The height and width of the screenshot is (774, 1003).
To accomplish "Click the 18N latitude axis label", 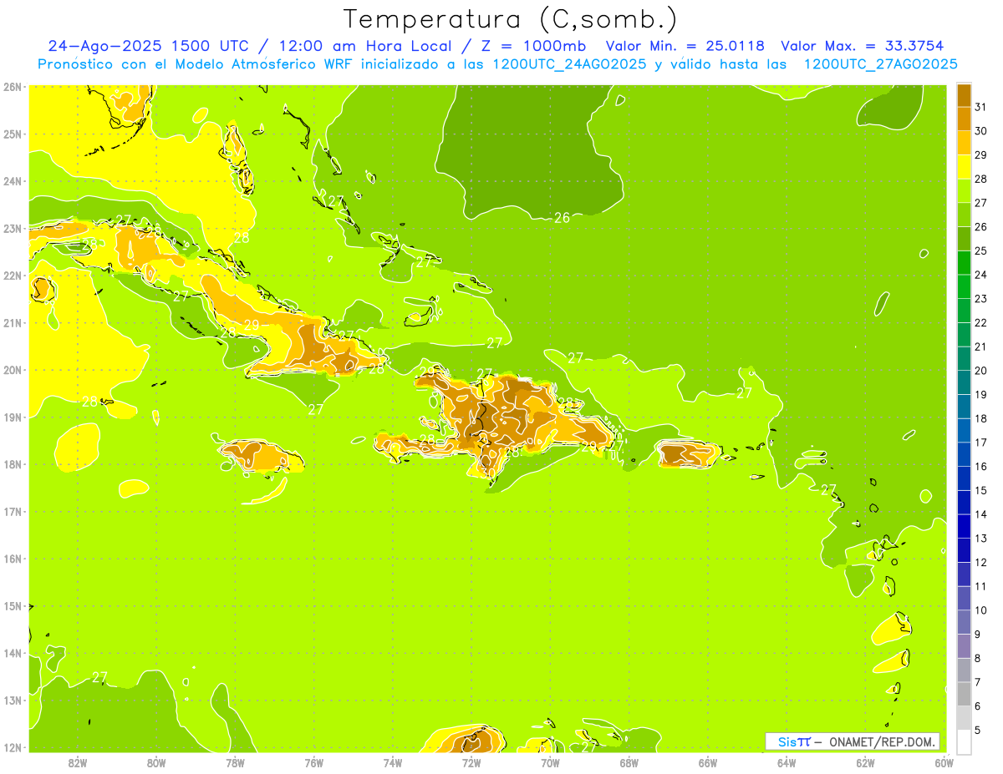I will tap(13, 464).
